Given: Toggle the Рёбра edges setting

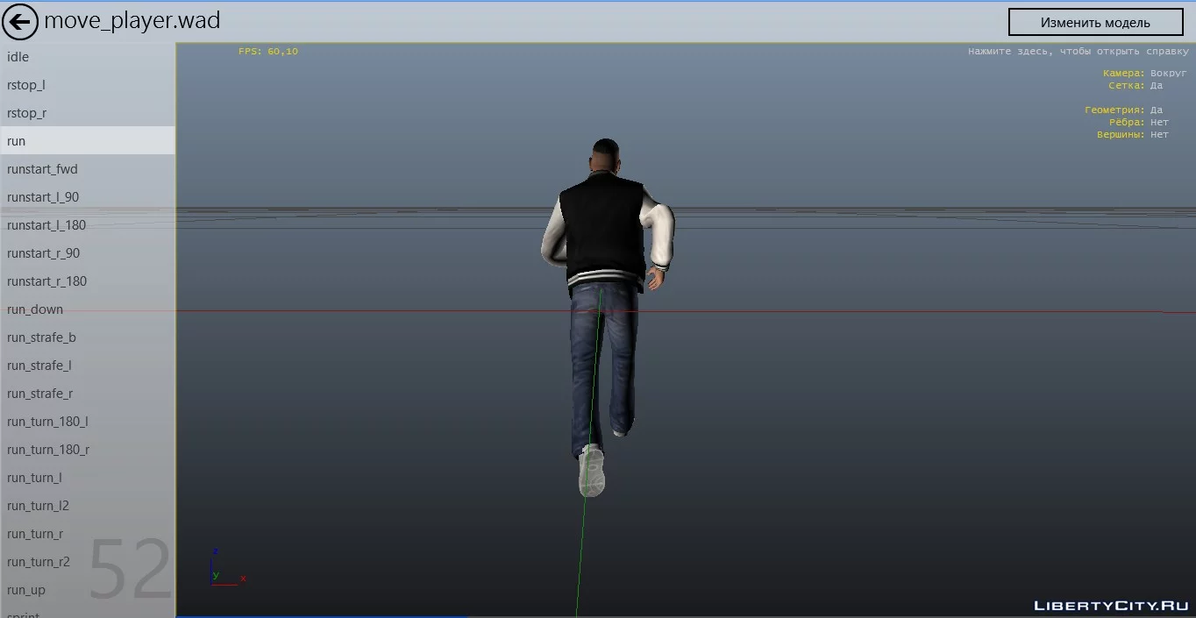Looking at the screenshot, I should tap(1138, 123).
